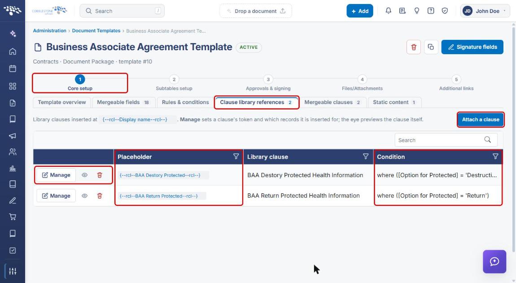Open the Placeholder column filter
The height and width of the screenshot is (283, 516).
pos(236,157)
